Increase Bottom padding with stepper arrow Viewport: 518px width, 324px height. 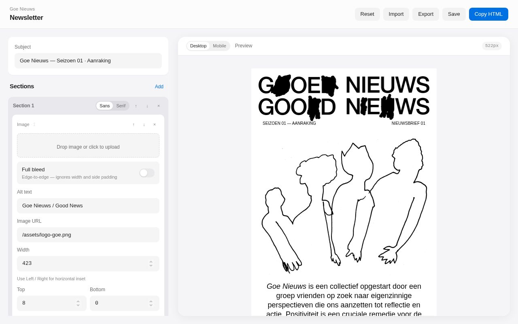click(x=151, y=301)
